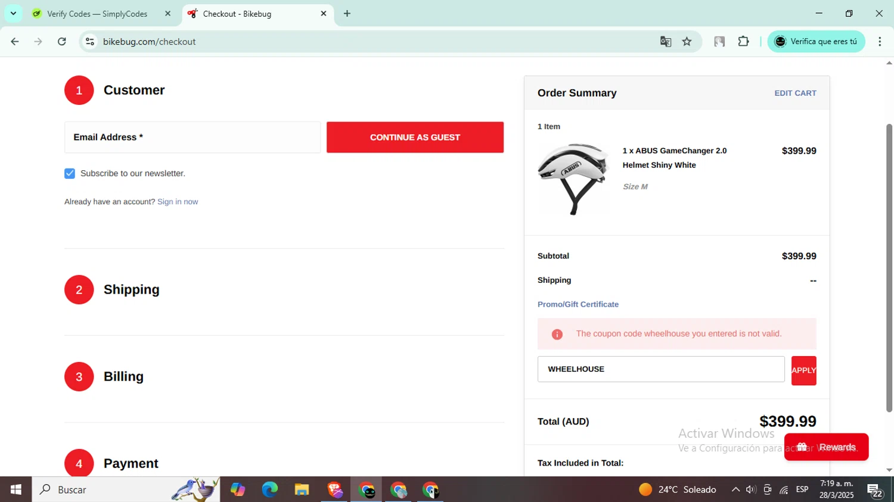
Task: Click Sign in now link
Action: 178,202
